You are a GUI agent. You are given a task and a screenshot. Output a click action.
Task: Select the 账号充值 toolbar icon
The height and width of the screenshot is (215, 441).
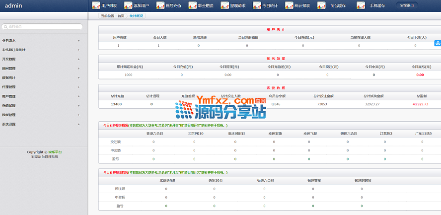click(168, 5)
